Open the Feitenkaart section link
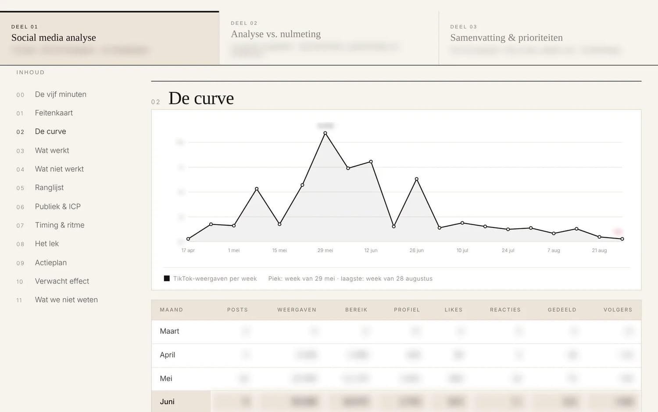This screenshot has height=412, width=658. click(x=54, y=113)
